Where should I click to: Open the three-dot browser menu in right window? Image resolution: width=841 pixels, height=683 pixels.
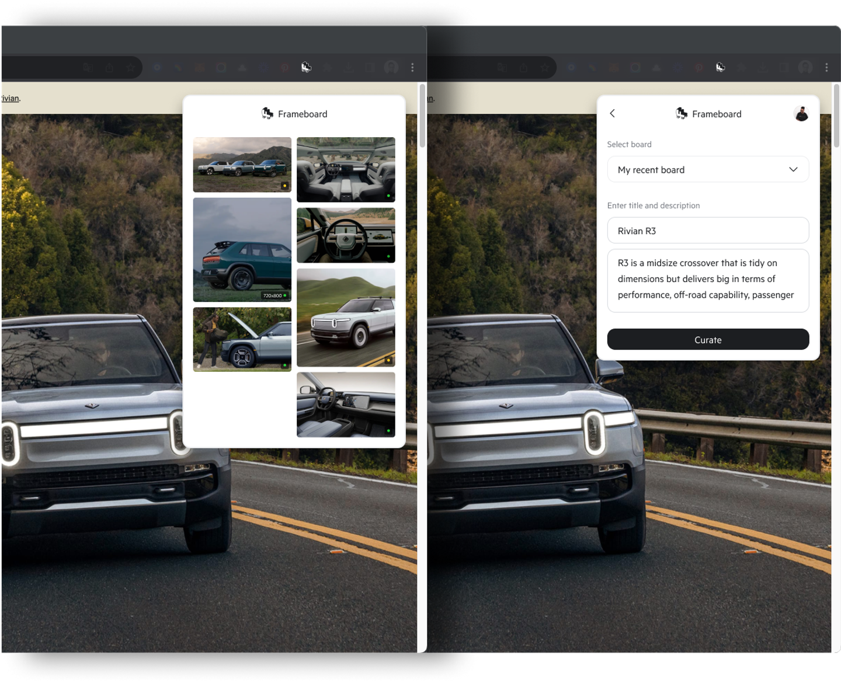point(826,68)
